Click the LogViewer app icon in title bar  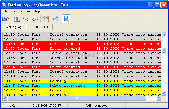pos(4,5)
